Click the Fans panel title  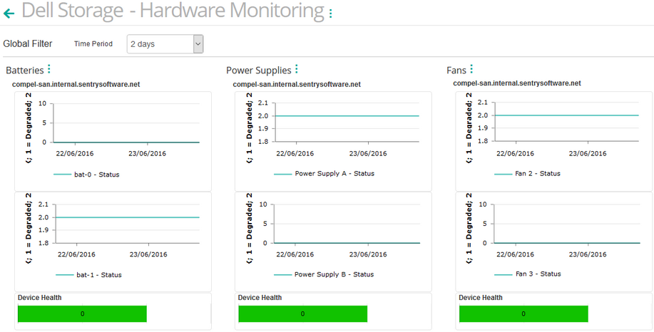(456, 71)
